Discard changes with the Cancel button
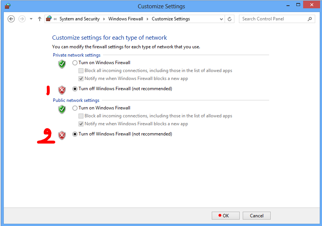Image resolution: width=322 pixels, height=226 pixels. [256, 216]
